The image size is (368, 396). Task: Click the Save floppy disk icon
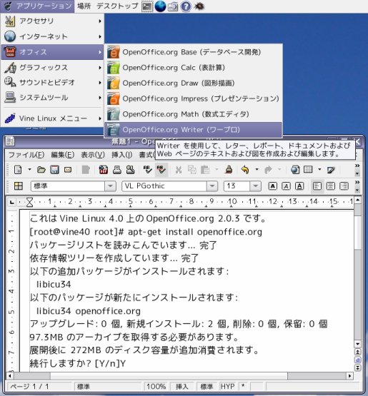(x=54, y=170)
